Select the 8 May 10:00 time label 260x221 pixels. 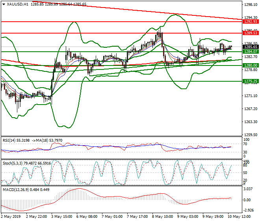[x=163, y=217]
